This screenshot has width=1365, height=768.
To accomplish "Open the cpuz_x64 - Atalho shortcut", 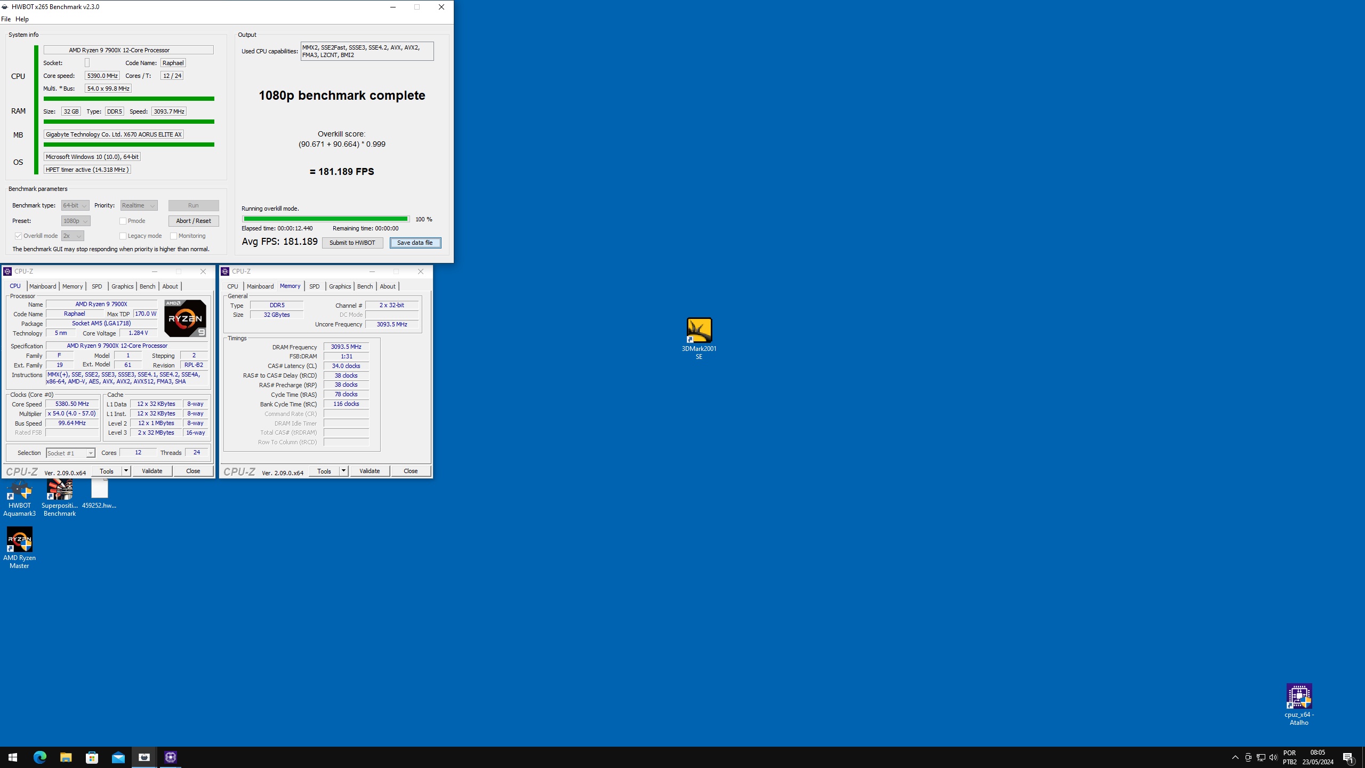I will (1299, 705).
